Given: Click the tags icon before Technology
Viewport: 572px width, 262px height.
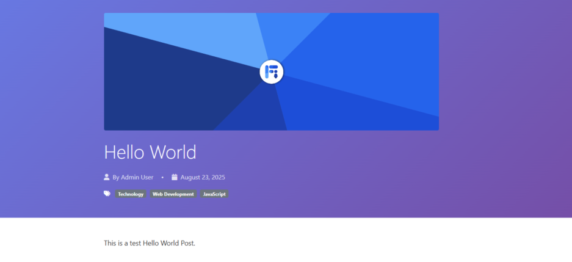Looking at the screenshot, I should [107, 194].
